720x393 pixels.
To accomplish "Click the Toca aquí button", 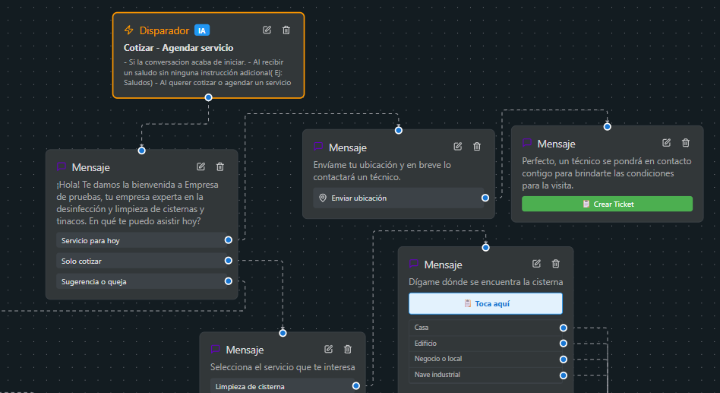I will click(485, 303).
